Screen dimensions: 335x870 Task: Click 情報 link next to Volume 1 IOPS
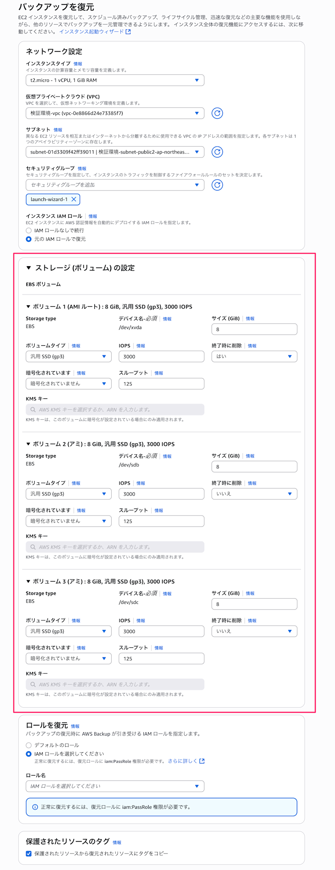point(141,346)
